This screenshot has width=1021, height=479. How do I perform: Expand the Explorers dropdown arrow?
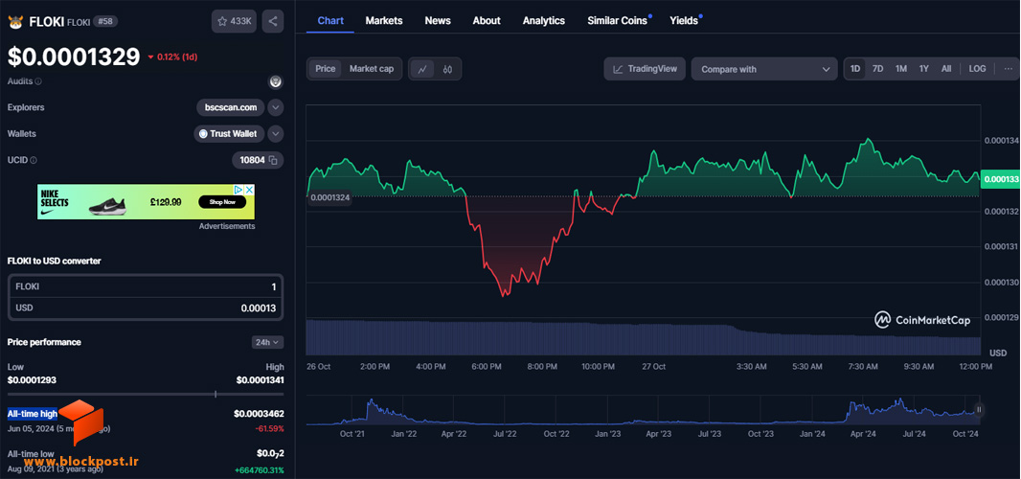point(276,107)
